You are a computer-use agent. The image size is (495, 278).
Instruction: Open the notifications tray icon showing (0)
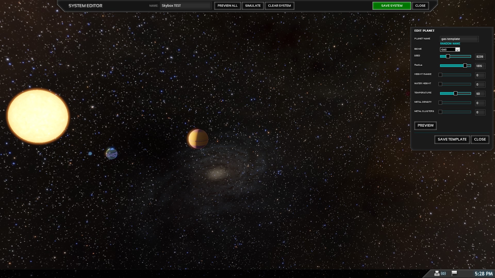pos(440,273)
